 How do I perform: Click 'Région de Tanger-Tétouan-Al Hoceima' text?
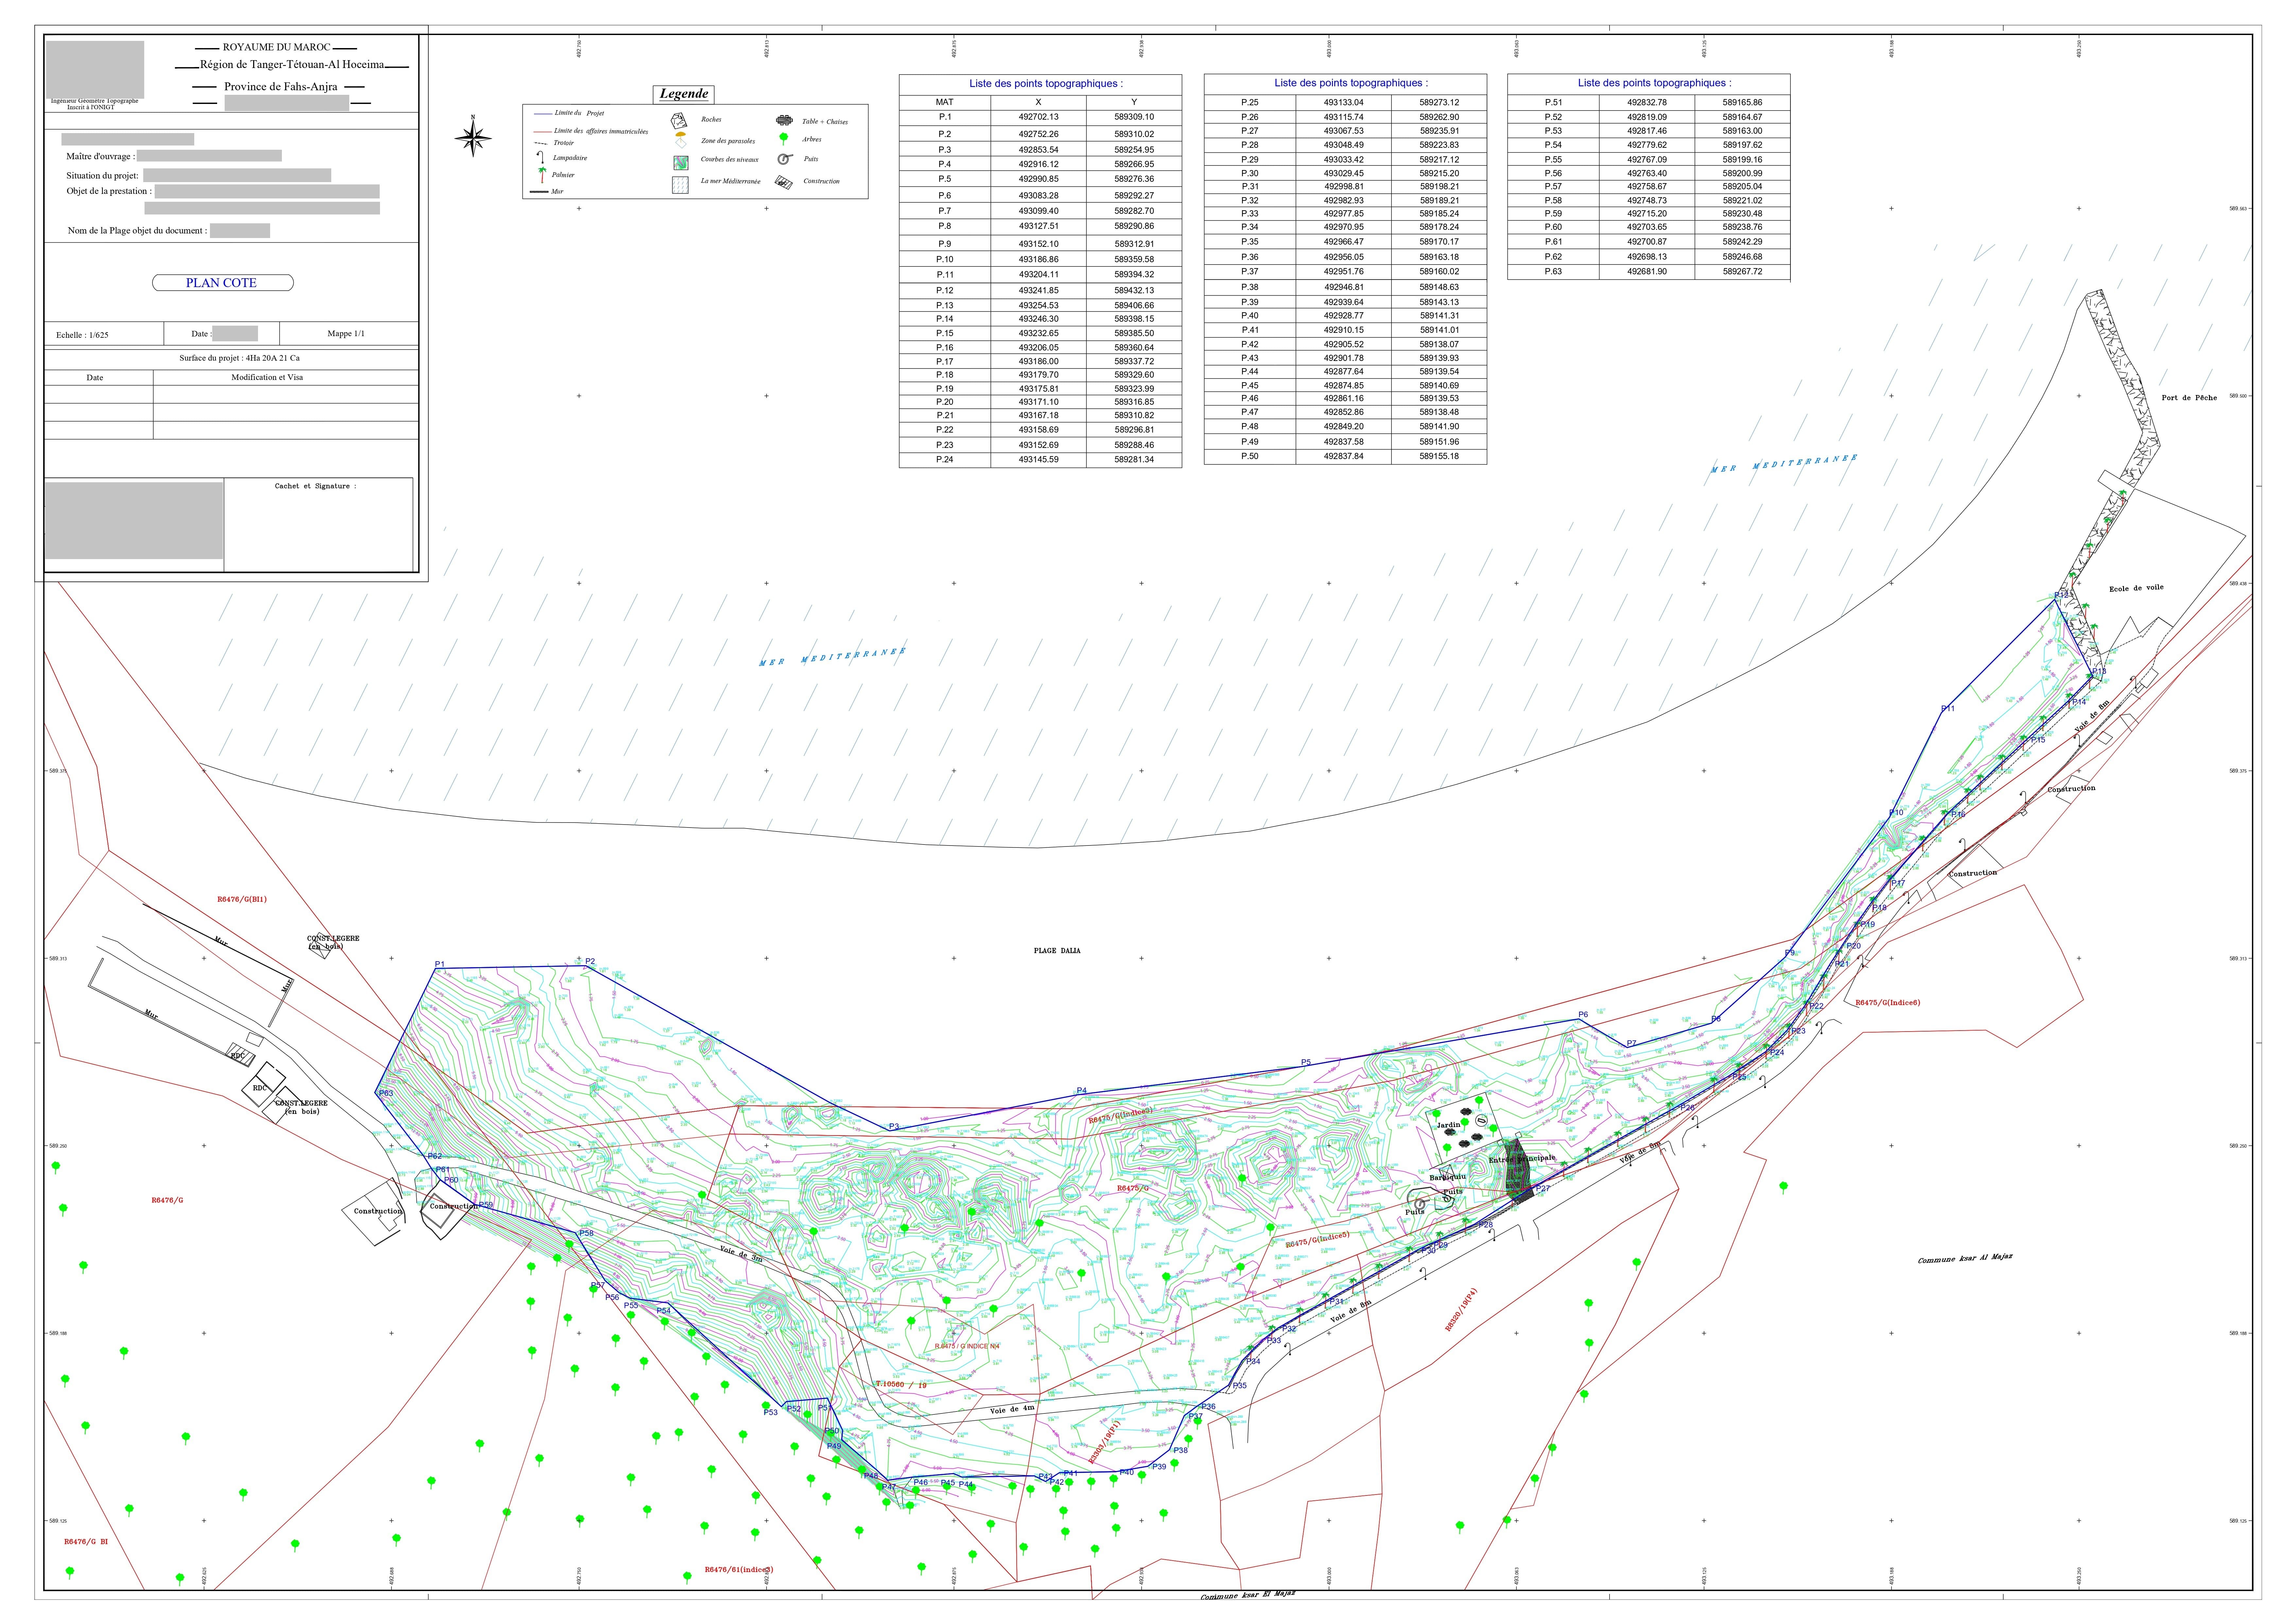pos(292,65)
